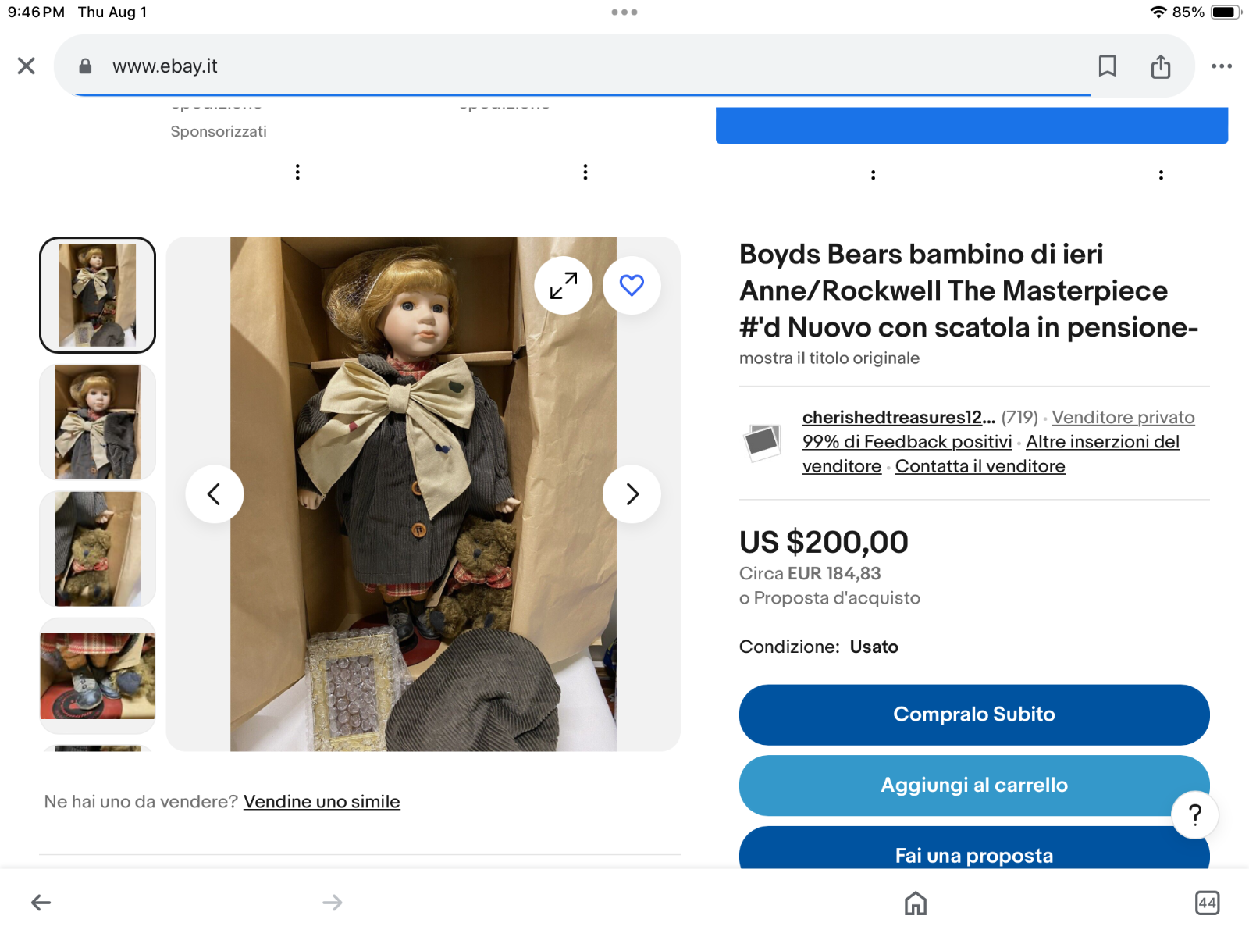
Task: Click 'mostra il titolo originale' link
Action: (x=829, y=358)
